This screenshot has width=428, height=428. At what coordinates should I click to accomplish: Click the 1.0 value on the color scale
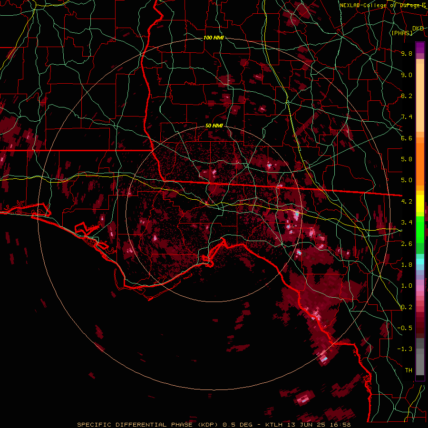pyautogui.click(x=407, y=286)
